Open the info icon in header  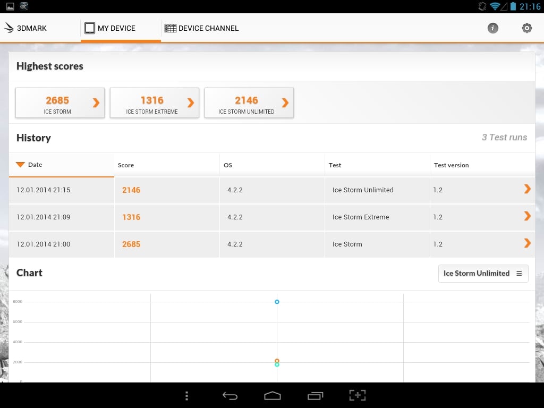(492, 28)
